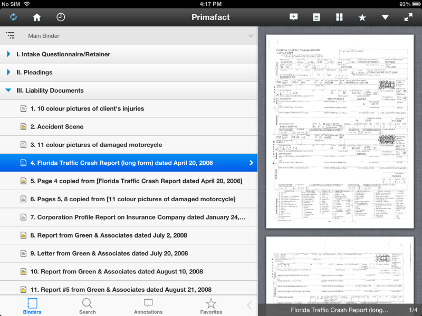The image size is (422, 316).
Task: Click the Main Binder label
Action: [44, 36]
